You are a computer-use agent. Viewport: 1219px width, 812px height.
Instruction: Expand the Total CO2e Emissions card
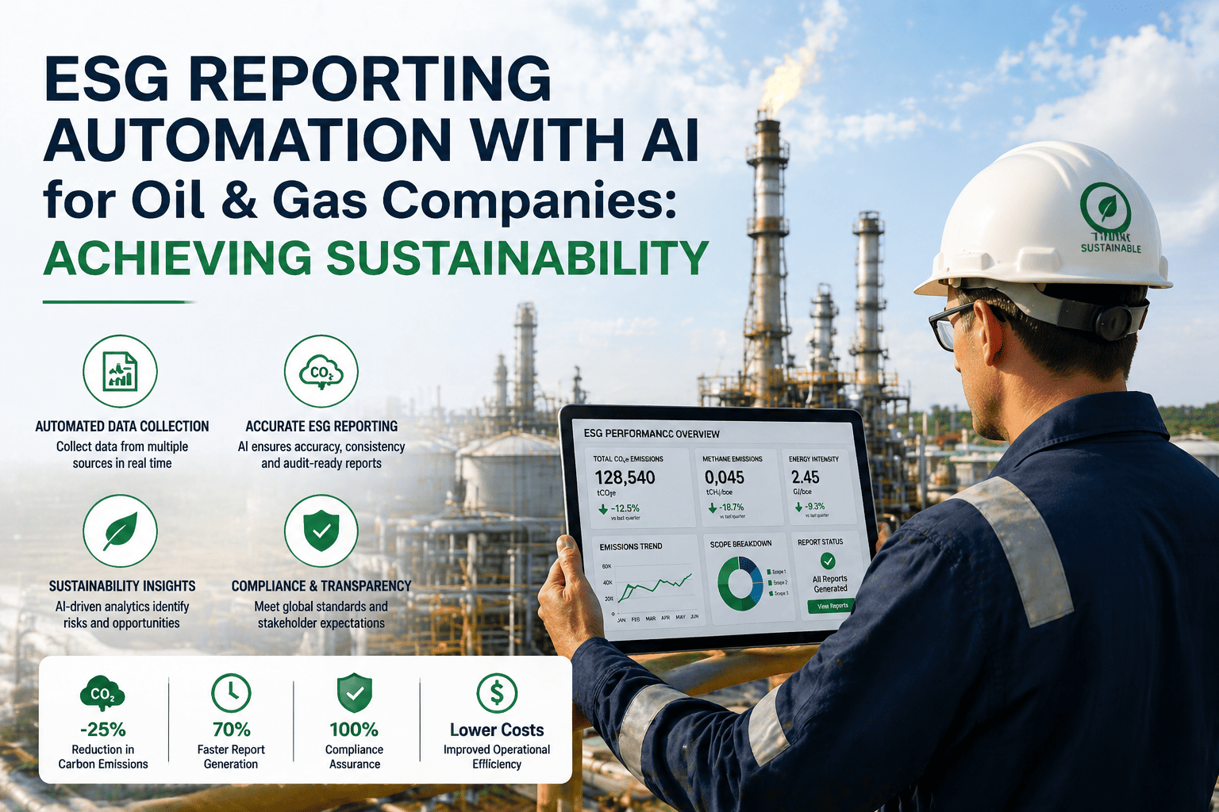pyautogui.click(x=640, y=485)
